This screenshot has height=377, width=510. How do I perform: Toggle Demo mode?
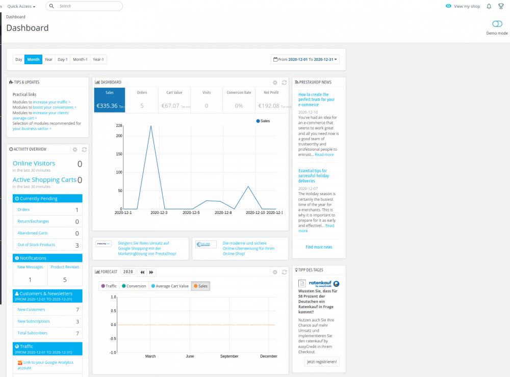click(496, 23)
